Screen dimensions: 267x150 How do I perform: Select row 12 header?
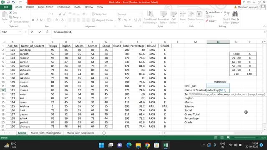point(3,90)
